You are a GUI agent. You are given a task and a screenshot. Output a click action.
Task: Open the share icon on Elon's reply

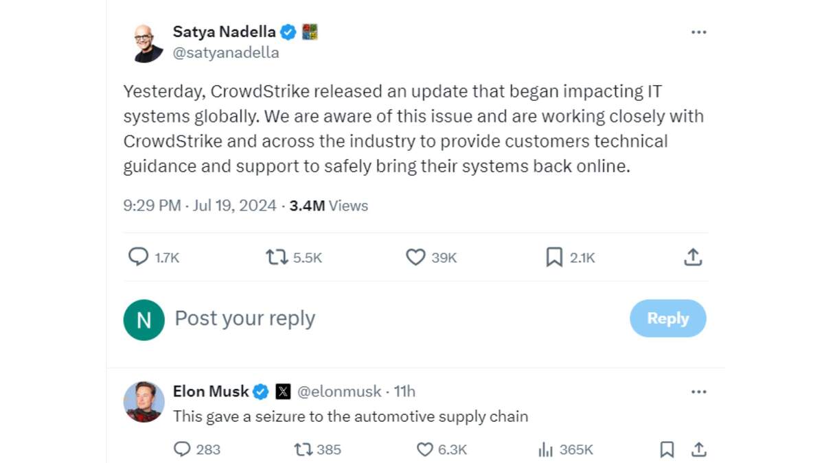point(699,449)
